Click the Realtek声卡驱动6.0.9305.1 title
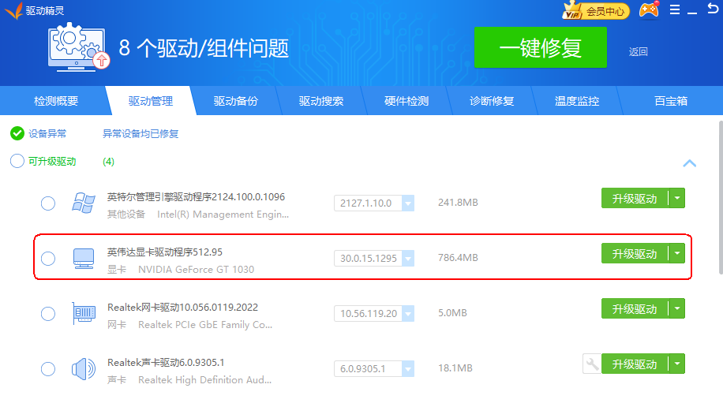 pyautogui.click(x=166, y=363)
